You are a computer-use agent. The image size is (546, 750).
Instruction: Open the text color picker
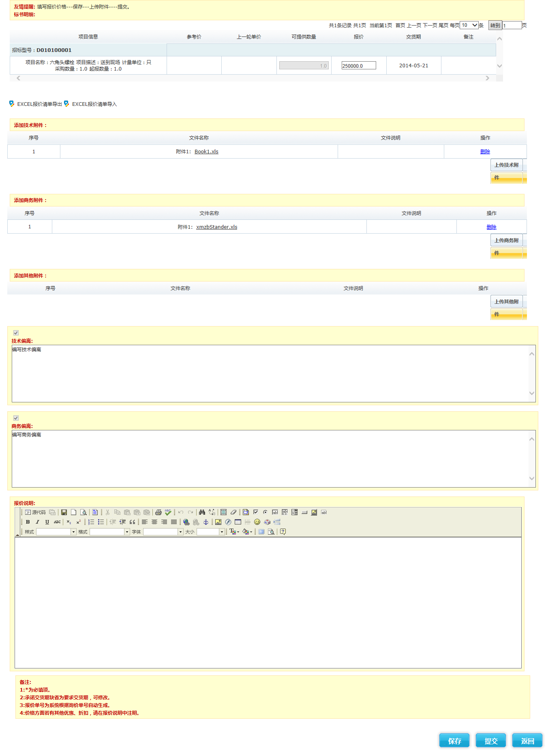point(234,532)
